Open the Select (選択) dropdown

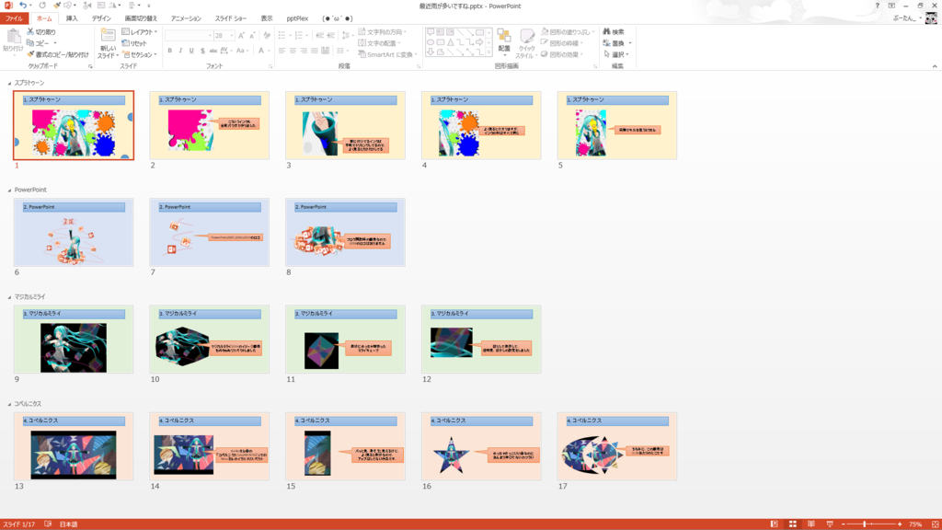coord(615,54)
